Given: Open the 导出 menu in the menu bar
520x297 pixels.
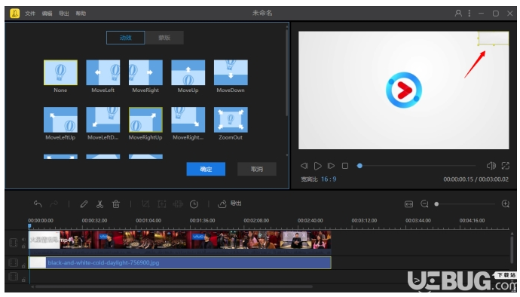Looking at the screenshot, I should tap(63, 14).
